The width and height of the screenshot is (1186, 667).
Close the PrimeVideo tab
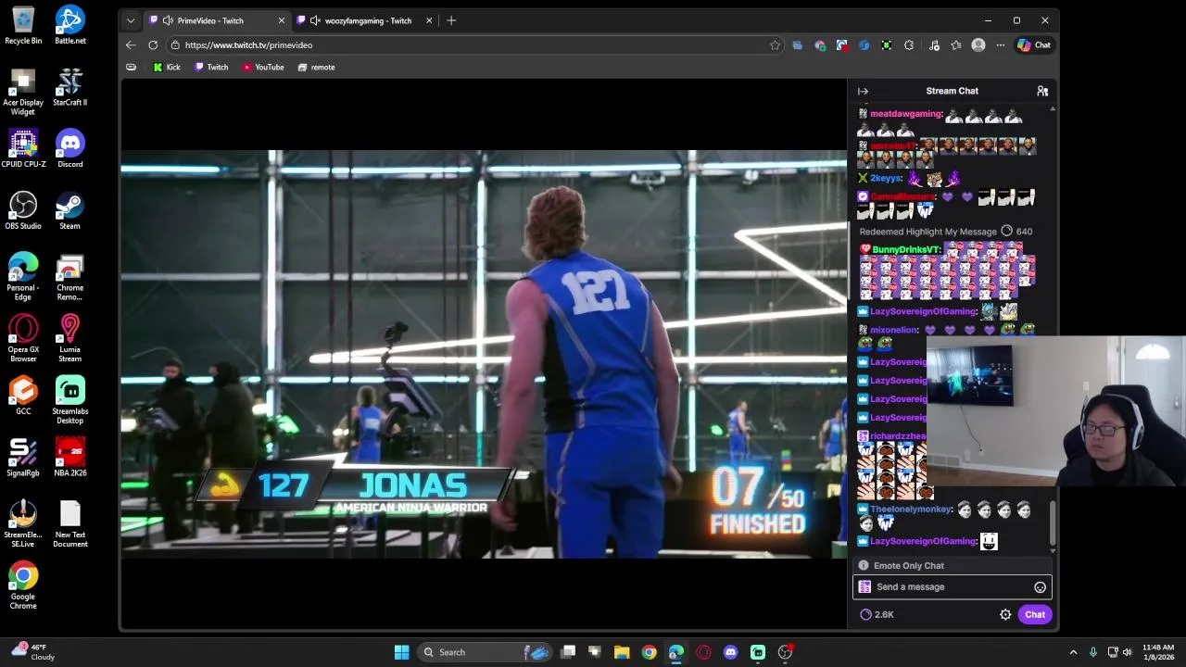pos(282,20)
